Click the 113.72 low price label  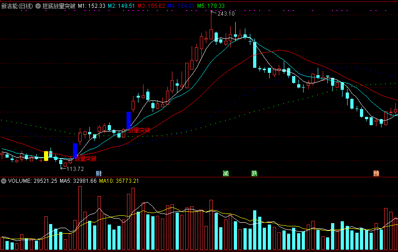point(75,169)
